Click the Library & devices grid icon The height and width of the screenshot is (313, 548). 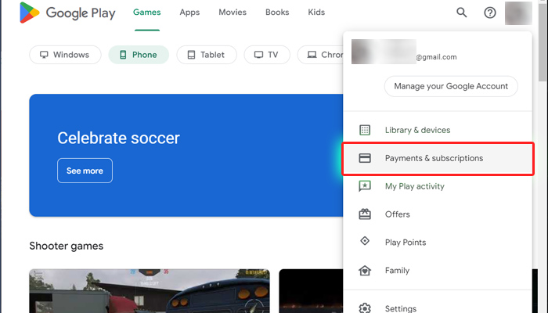pos(365,130)
